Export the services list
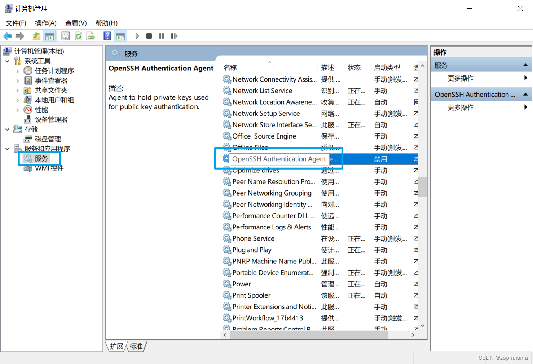This screenshot has width=533, height=364. pos(91,36)
